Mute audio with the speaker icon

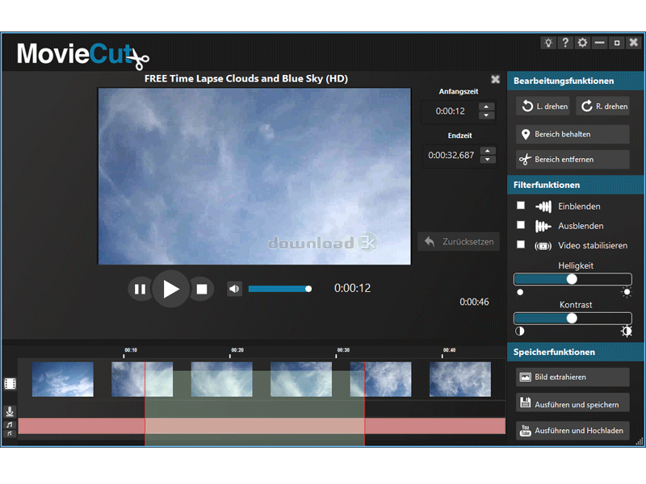tap(234, 289)
